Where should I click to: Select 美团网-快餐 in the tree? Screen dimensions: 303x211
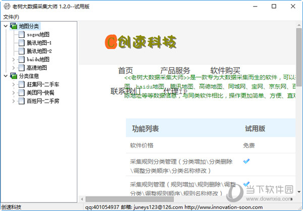click(x=40, y=93)
